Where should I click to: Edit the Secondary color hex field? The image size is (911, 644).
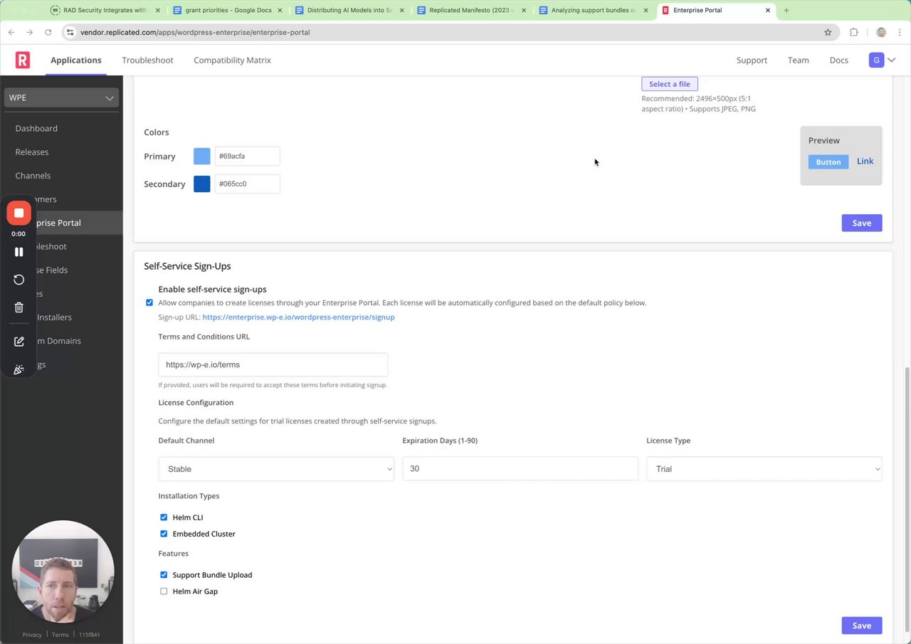point(247,184)
